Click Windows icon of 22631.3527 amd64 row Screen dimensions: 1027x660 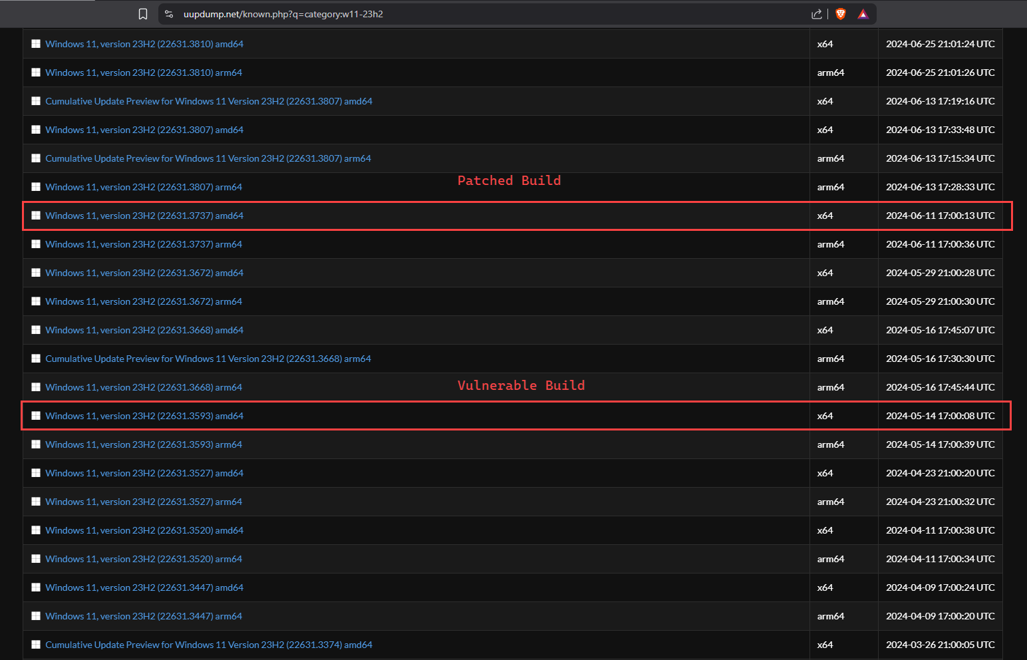[x=36, y=473]
